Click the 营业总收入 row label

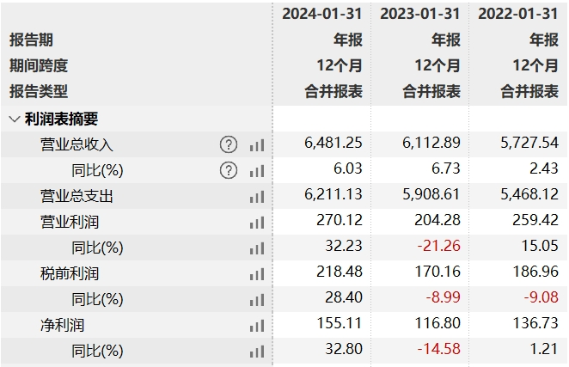pyautogui.click(x=76, y=144)
